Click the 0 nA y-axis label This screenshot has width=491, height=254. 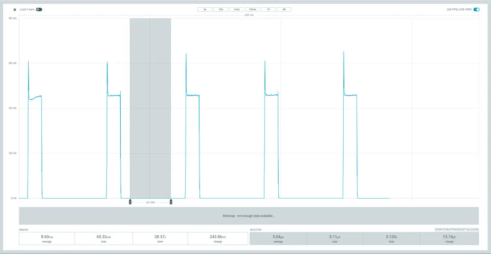tap(13, 198)
